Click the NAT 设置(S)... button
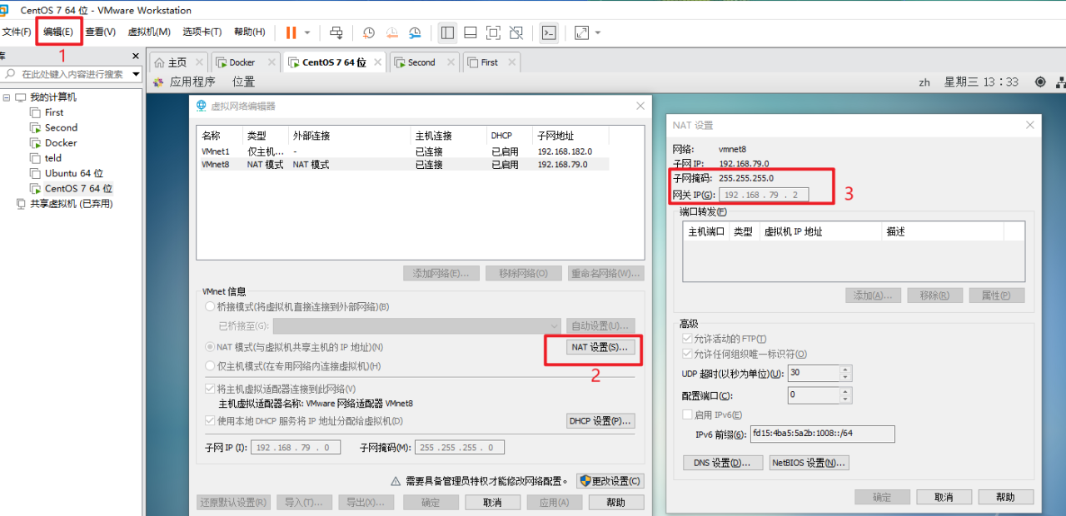The width and height of the screenshot is (1066, 516). tap(600, 347)
